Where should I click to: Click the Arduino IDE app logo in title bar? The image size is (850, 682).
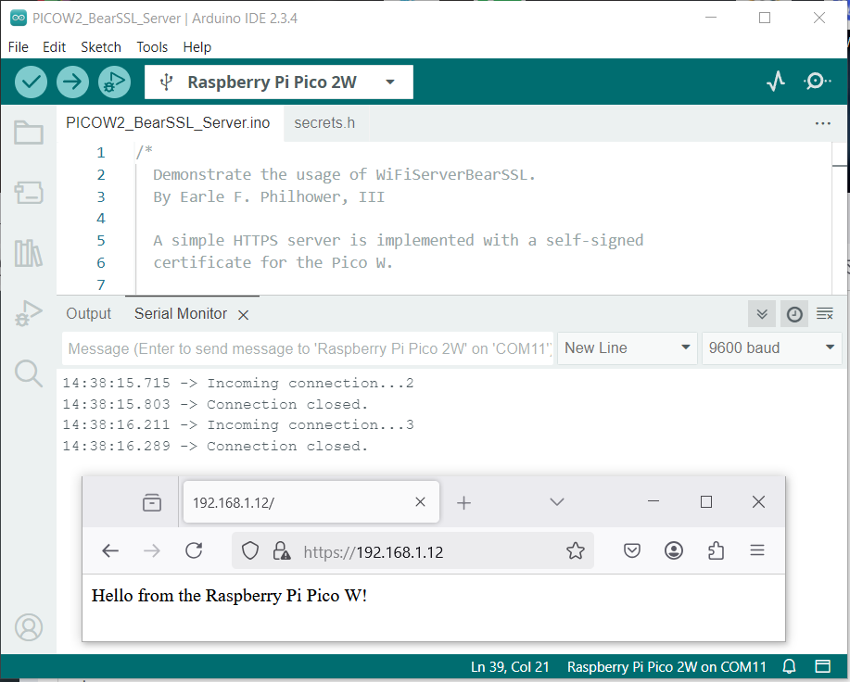click(19, 18)
